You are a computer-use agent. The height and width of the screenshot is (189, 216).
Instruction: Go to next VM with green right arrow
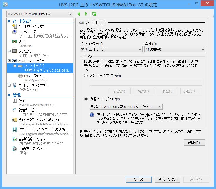(86, 14)
